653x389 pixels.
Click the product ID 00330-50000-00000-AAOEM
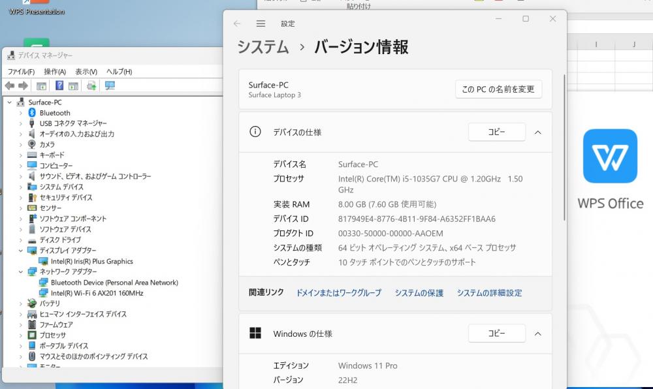pos(390,234)
